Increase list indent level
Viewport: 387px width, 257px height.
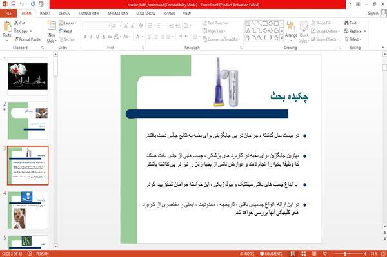tap(178, 26)
